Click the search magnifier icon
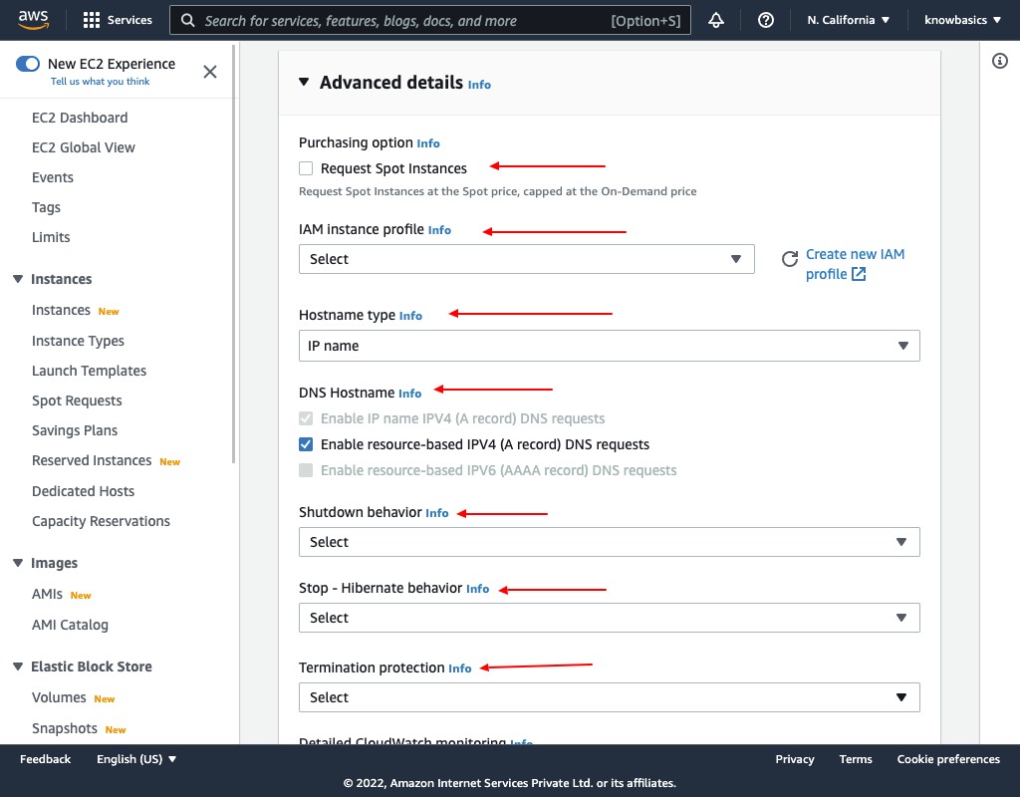Viewport: 1020px width, 797px height. 188,20
